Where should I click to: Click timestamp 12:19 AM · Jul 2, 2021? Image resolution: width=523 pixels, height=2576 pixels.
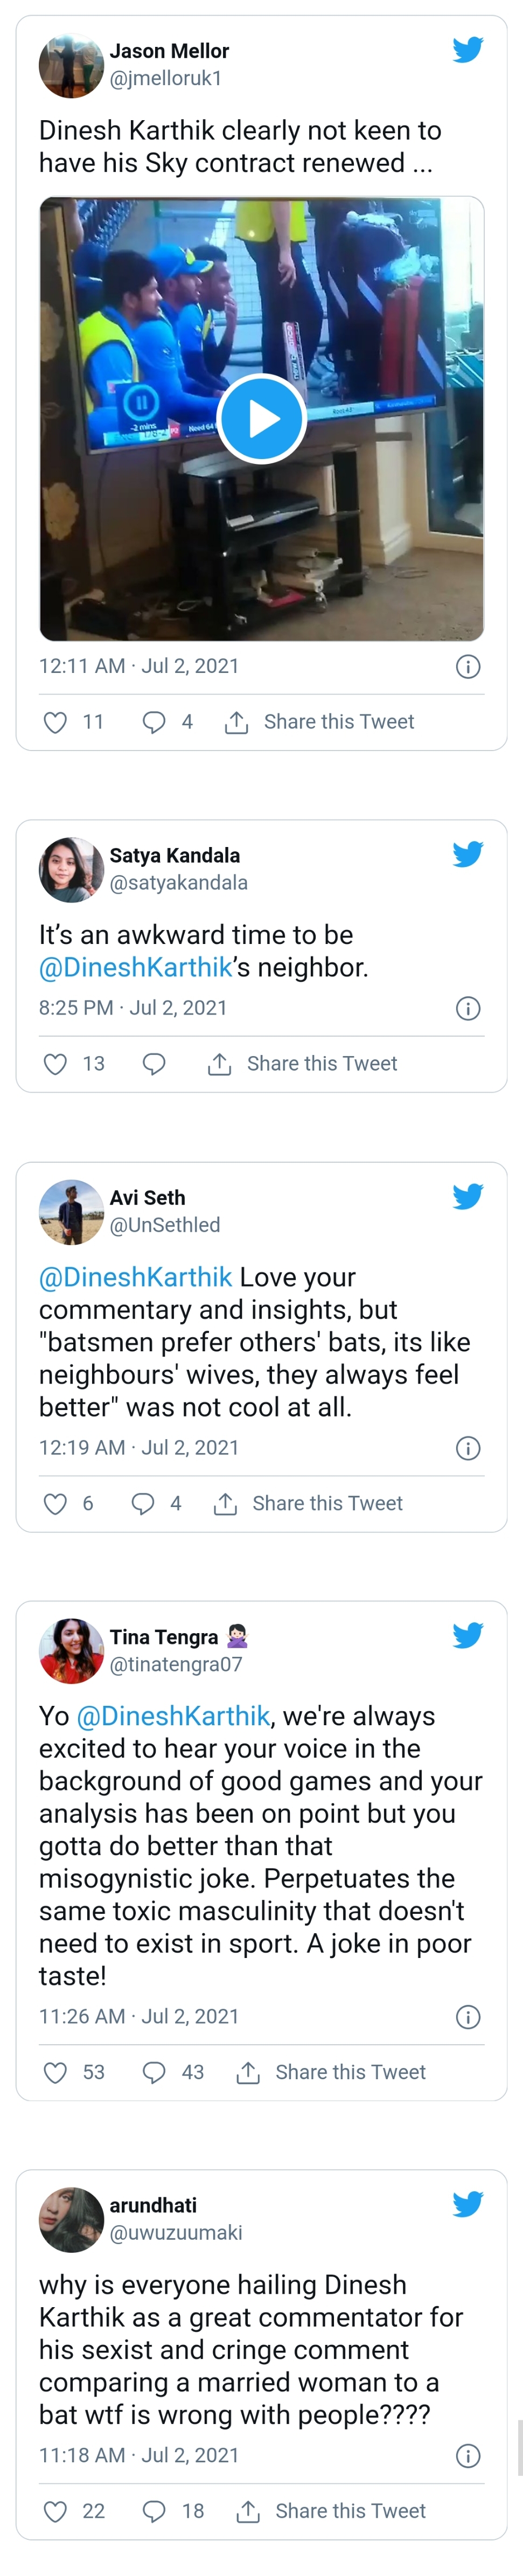point(139,1448)
